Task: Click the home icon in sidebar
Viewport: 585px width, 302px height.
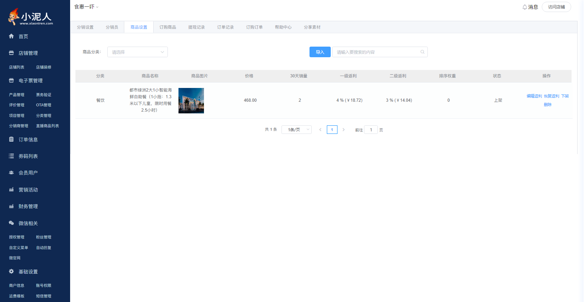Action: 11,36
